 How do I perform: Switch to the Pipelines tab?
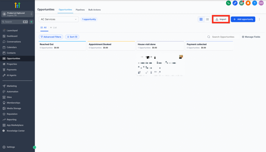80,10
